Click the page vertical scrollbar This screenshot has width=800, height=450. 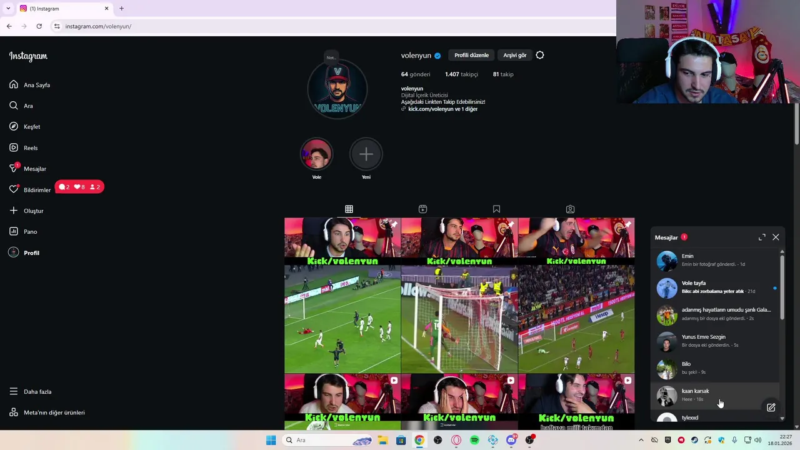tap(796, 122)
